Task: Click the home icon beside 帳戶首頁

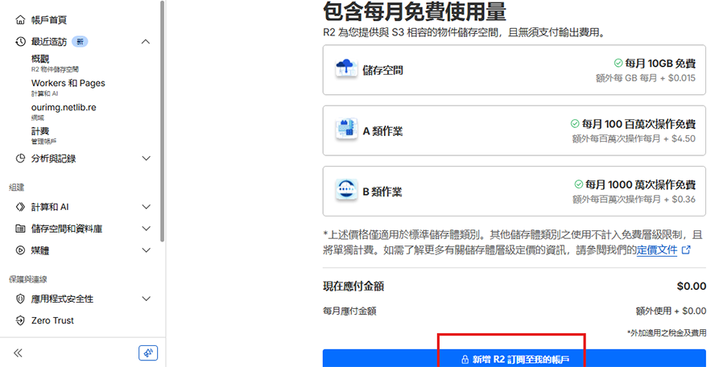Action: tap(20, 19)
